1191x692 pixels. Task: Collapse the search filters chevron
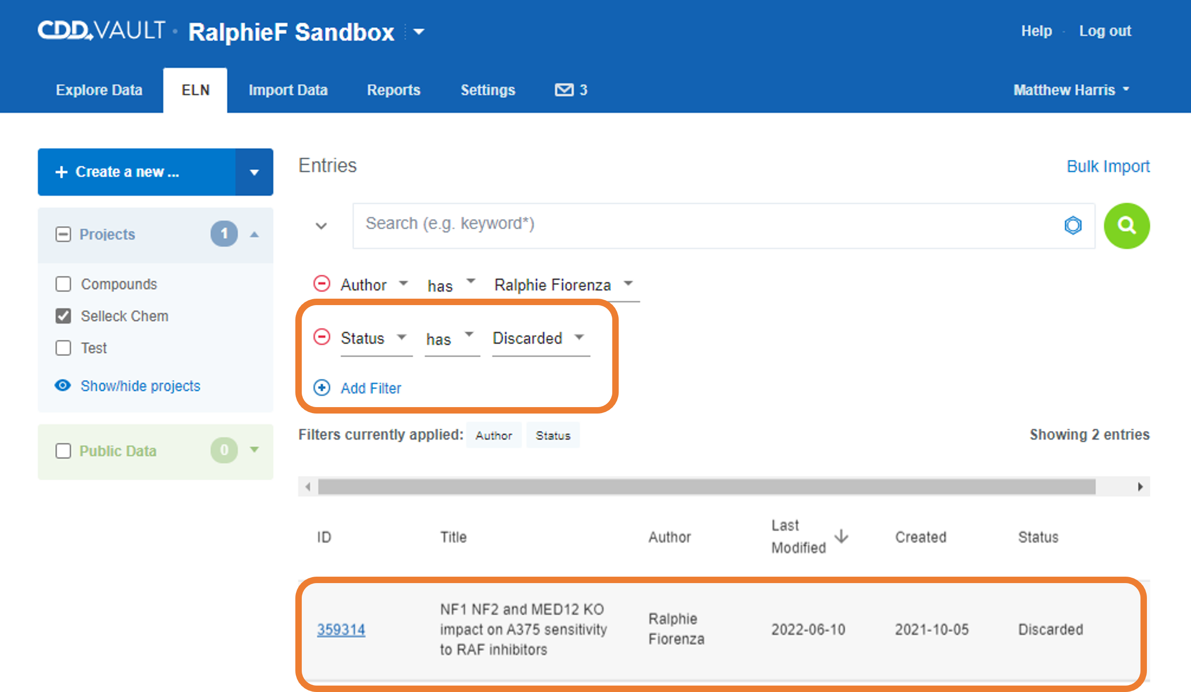322,226
